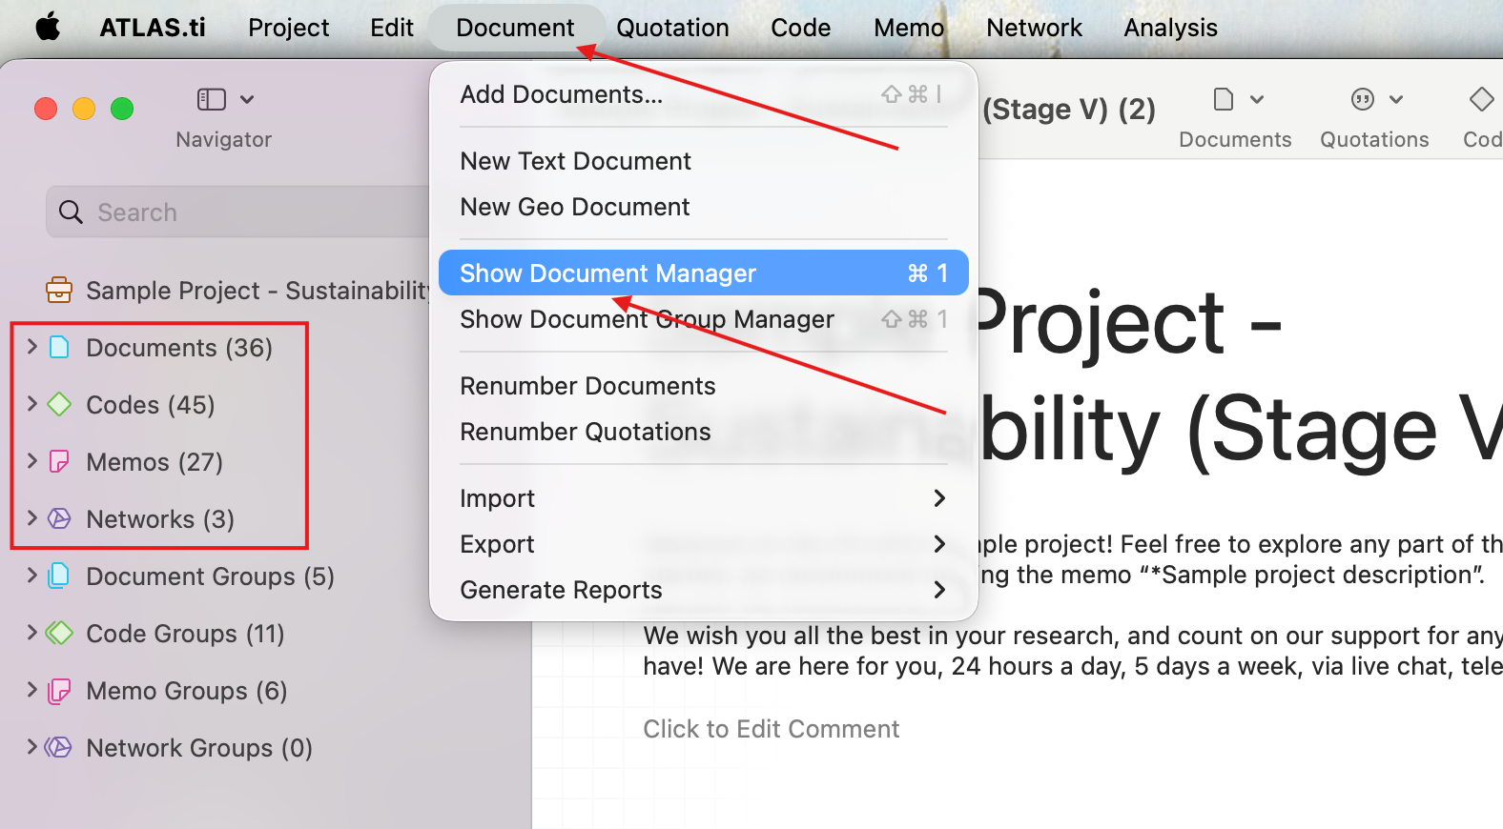1503x829 pixels.
Task: Select Show Document Manager menu item
Action: [x=704, y=273]
